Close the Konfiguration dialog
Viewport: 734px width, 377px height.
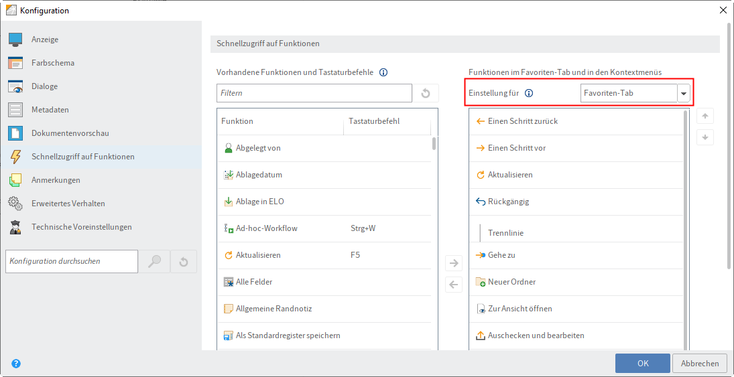pyautogui.click(x=723, y=10)
